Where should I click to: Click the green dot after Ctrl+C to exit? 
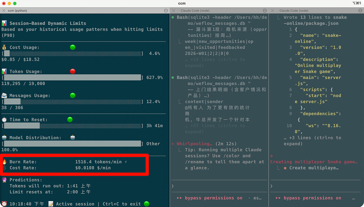pyautogui.click(x=147, y=204)
